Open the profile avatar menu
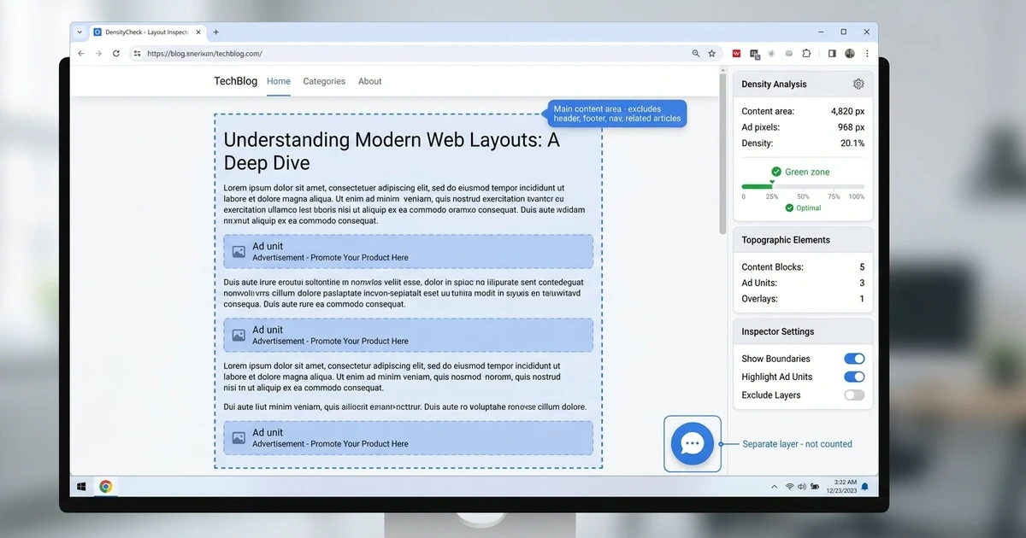The width and height of the screenshot is (1026, 538). [850, 53]
